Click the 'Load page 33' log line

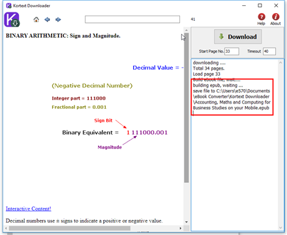tap(207, 74)
